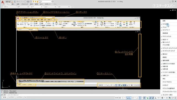Viewport: 177px width, 100px height.
Task: Close the 3D* drawing file tab
Action: (69, 7)
